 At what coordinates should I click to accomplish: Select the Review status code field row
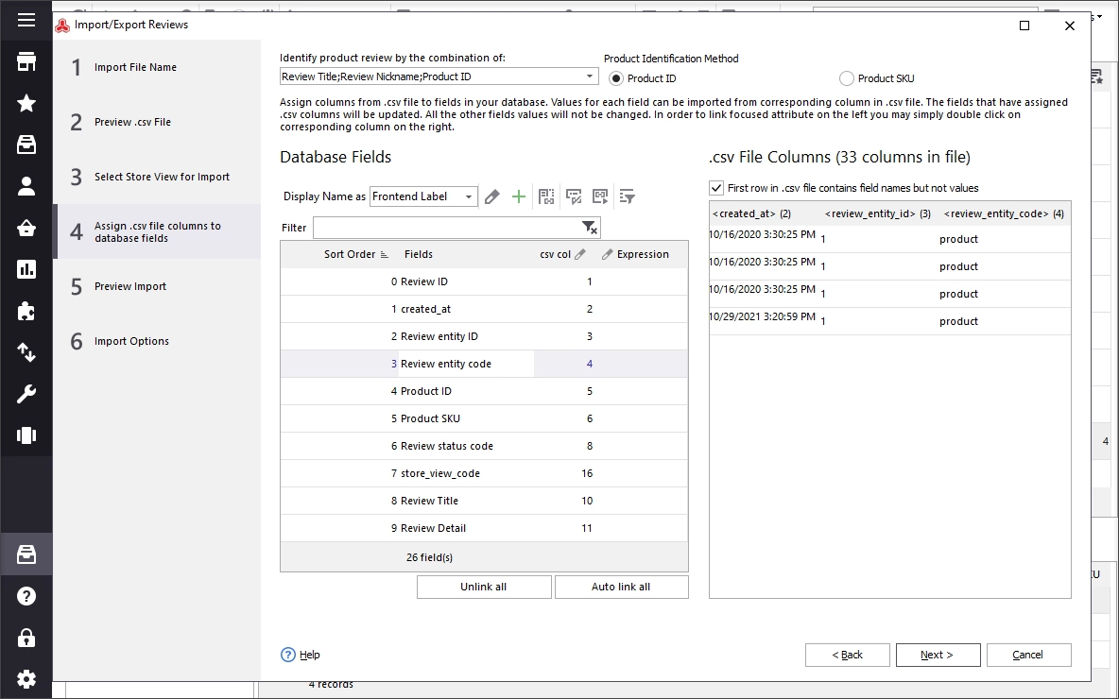(x=484, y=446)
